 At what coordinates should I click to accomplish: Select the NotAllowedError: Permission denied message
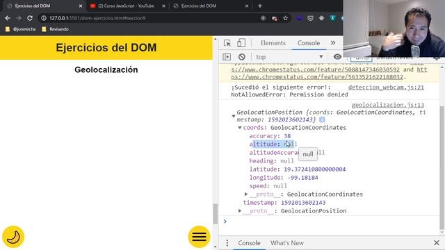289,94
